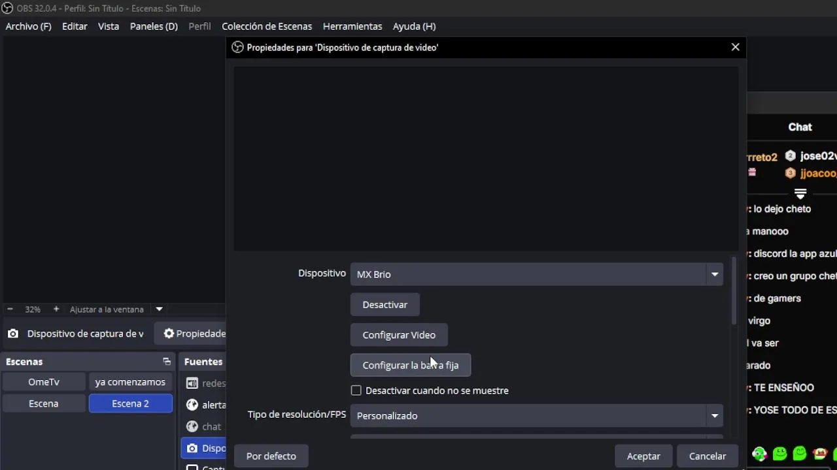Click the Por defecto button

coord(271,456)
